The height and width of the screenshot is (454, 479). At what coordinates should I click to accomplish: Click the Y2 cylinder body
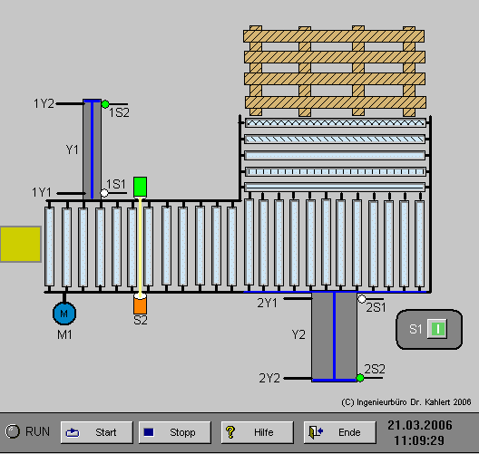tap(334, 336)
